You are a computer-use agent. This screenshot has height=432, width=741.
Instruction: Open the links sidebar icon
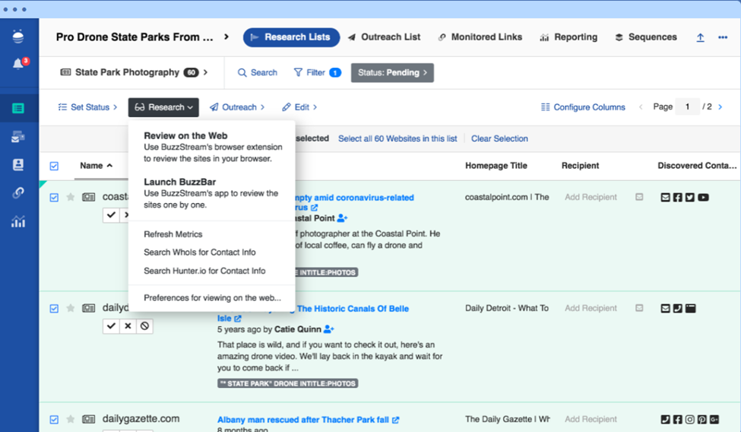(18, 193)
